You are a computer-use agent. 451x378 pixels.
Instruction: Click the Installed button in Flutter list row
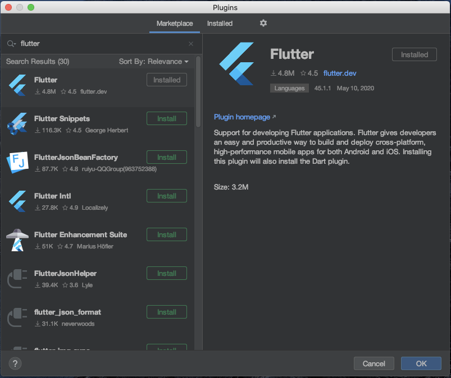click(x=167, y=80)
